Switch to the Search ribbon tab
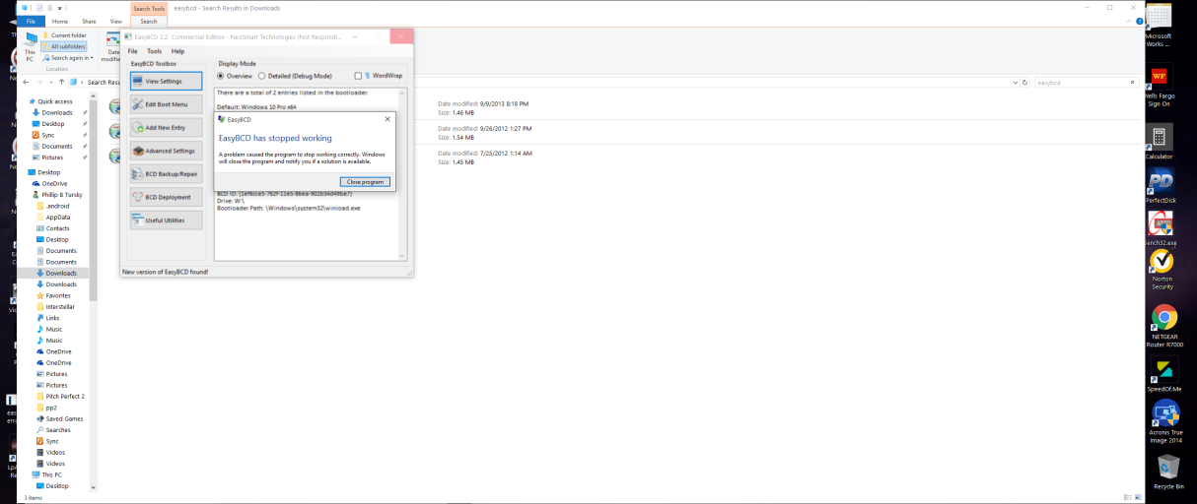Viewport: 1197px width, 504px height. coord(148,21)
